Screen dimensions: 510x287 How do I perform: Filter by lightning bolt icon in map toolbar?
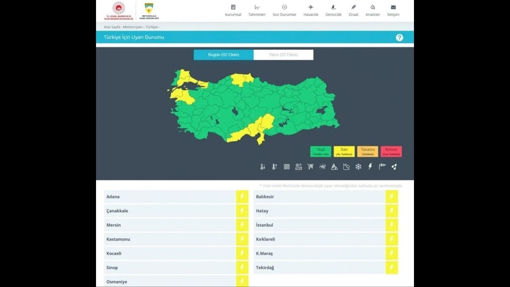coord(370,167)
